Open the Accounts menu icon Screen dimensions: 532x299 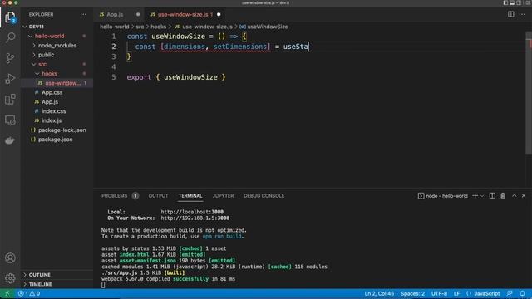10,258
